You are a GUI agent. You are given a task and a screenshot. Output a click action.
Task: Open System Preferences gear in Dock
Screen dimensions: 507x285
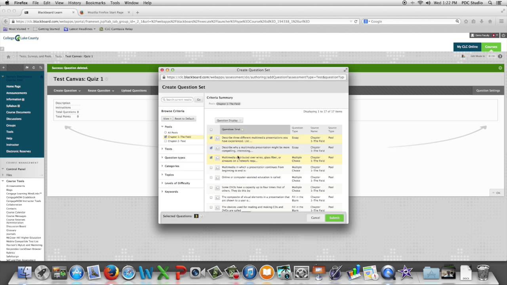301,273
